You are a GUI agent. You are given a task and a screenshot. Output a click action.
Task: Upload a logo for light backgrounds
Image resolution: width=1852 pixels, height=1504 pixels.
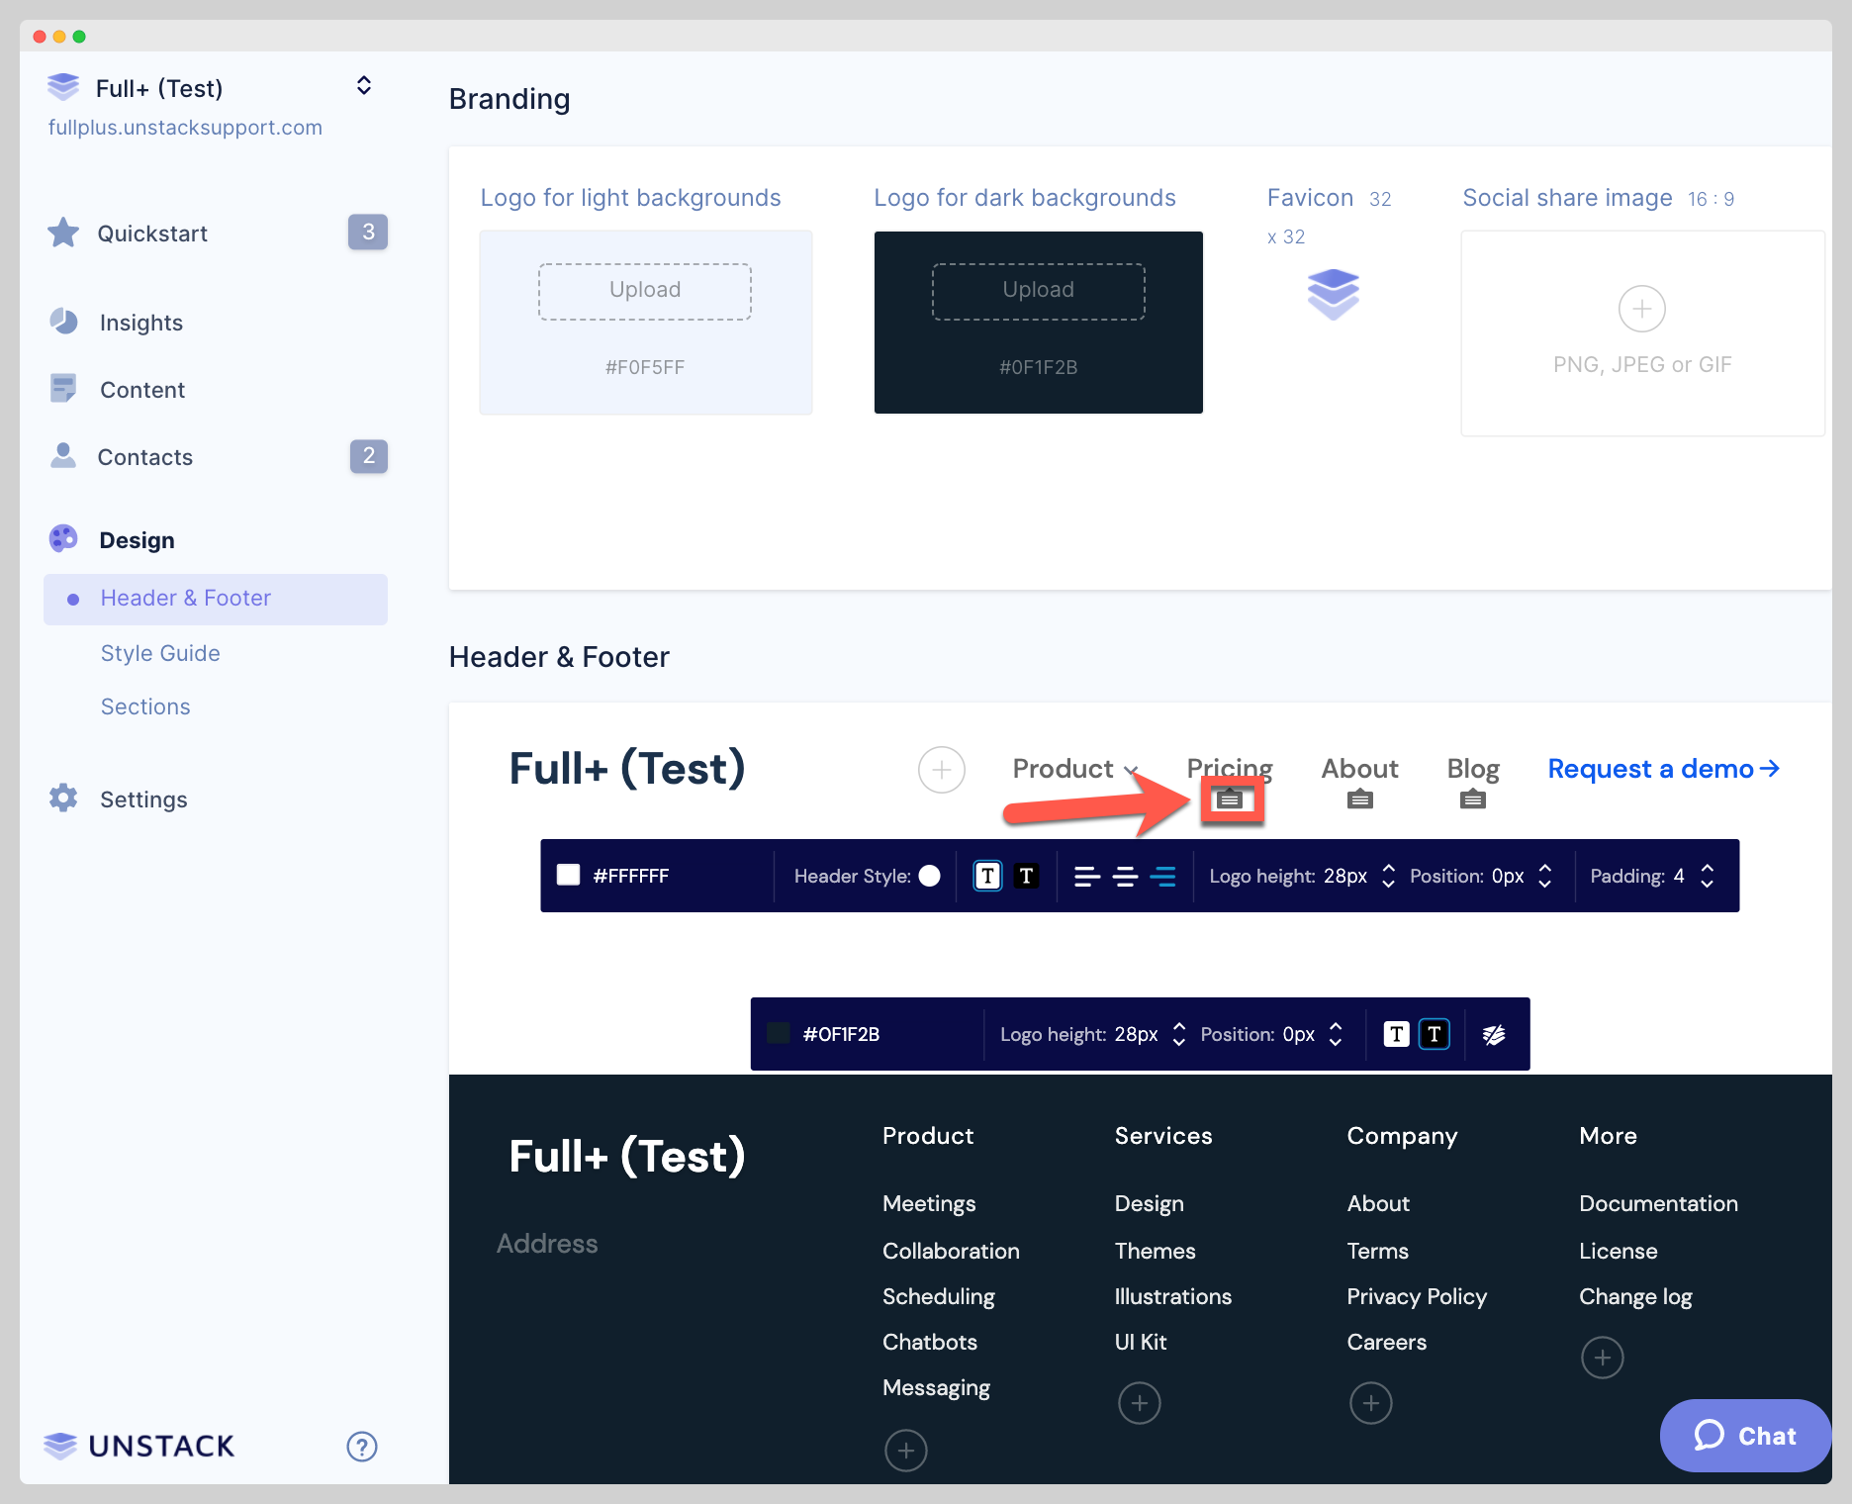pyautogui.click(x=644, y=290)
